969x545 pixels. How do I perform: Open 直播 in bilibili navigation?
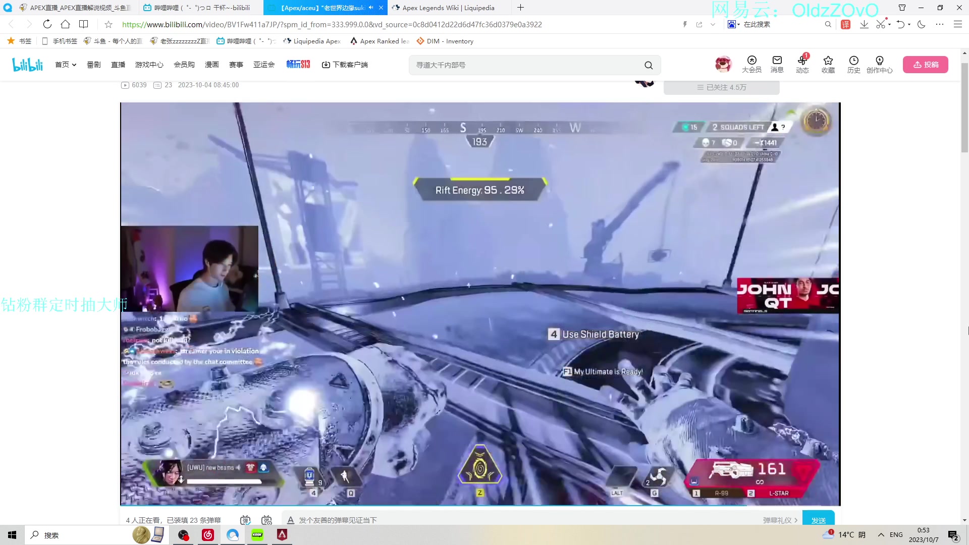pyautogui.click(x=118, y=65)
